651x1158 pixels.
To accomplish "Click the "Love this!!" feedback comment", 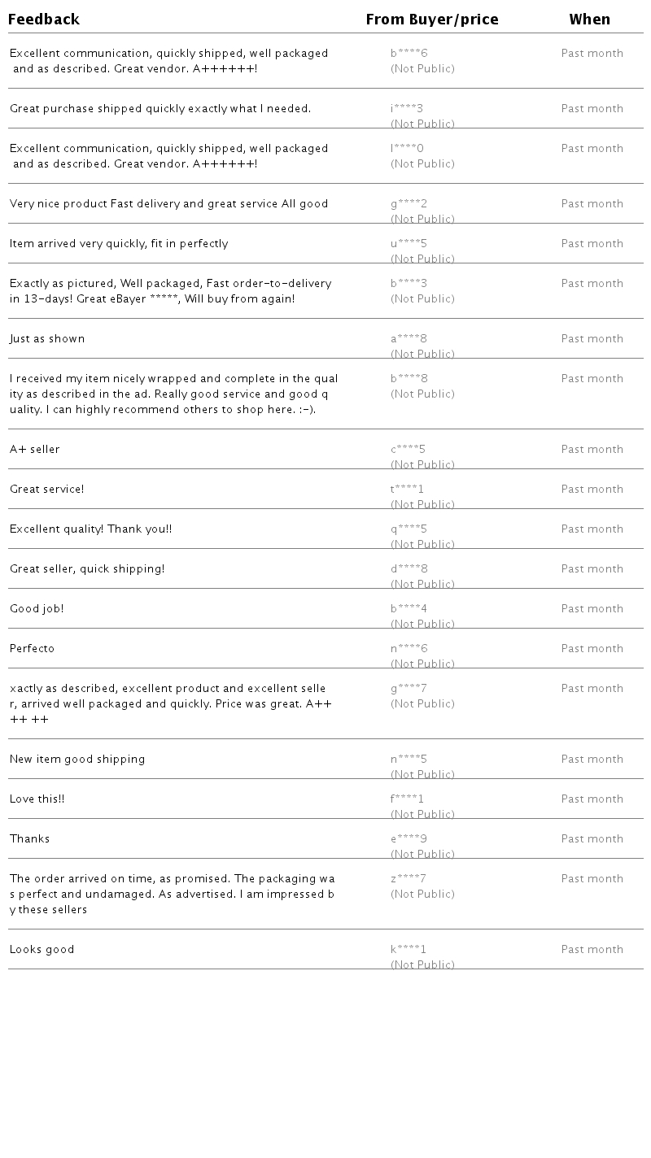I will (37, 799).
